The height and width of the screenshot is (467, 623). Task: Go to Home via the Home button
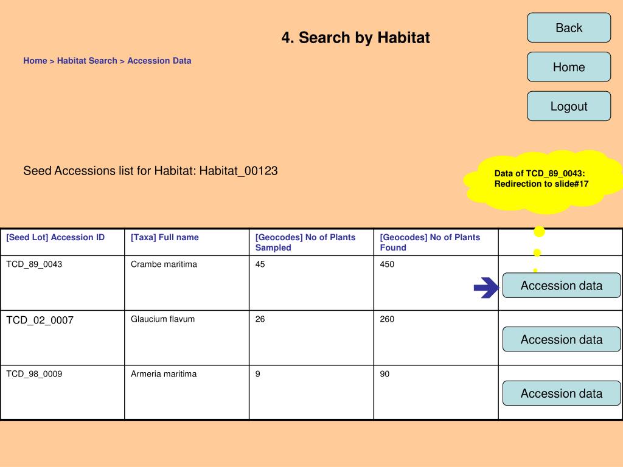pos(569,67)
